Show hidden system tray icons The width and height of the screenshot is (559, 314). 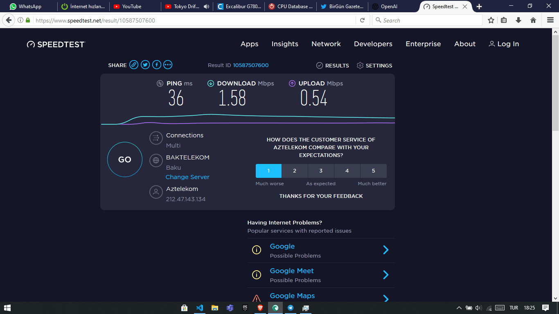[x=459, y=308]
